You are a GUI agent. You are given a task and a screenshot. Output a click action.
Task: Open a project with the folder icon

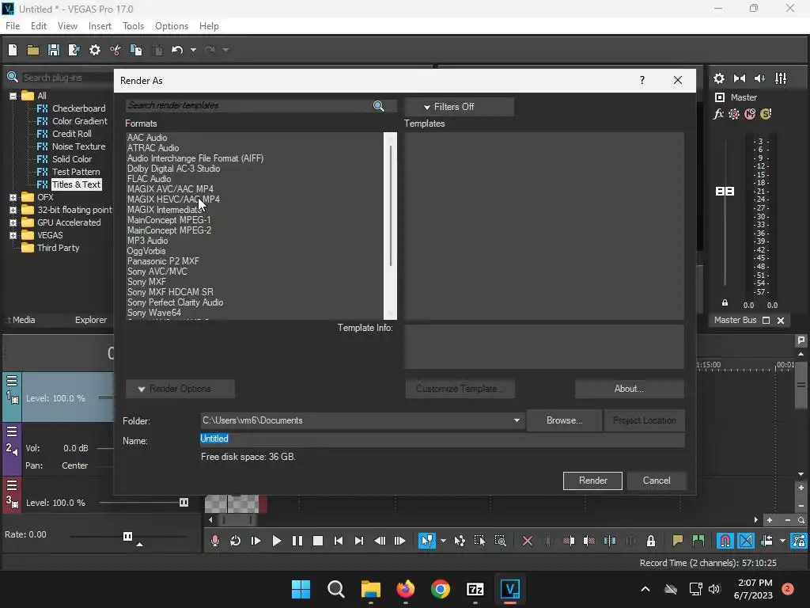[33, 50]
